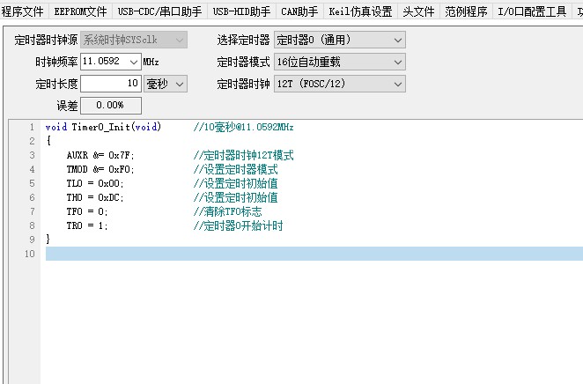The width and height of the screenshot is (583, 384).
Task: Switch to Keil仿真设置 tab
Action: coord(361,11)
